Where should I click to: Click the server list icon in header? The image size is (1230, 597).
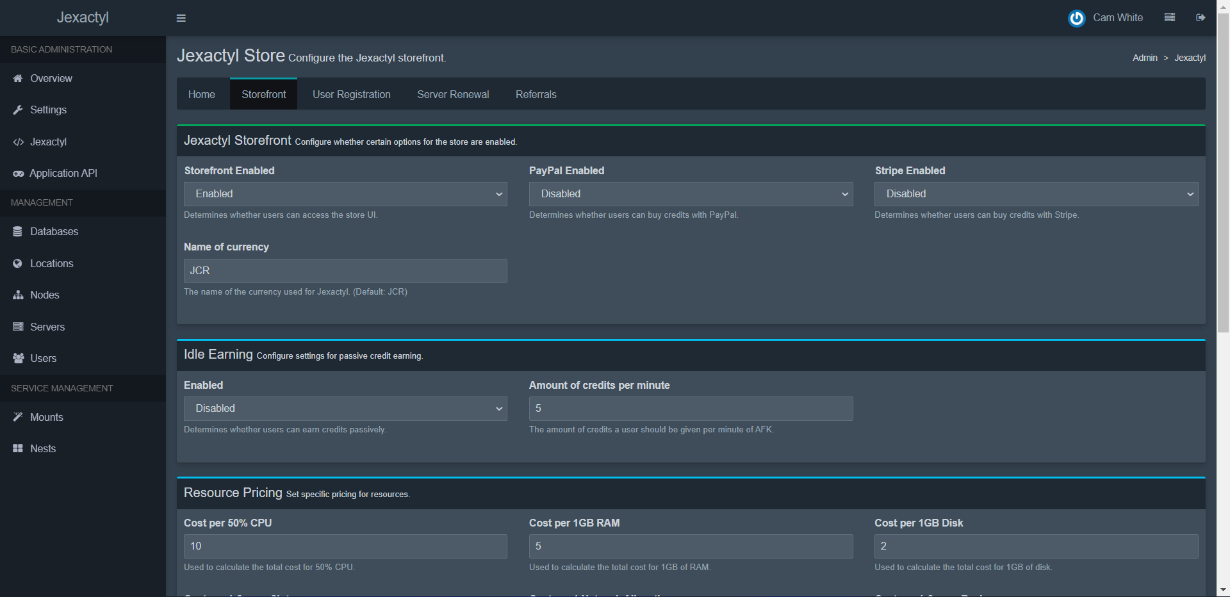tap(1170, 17)
